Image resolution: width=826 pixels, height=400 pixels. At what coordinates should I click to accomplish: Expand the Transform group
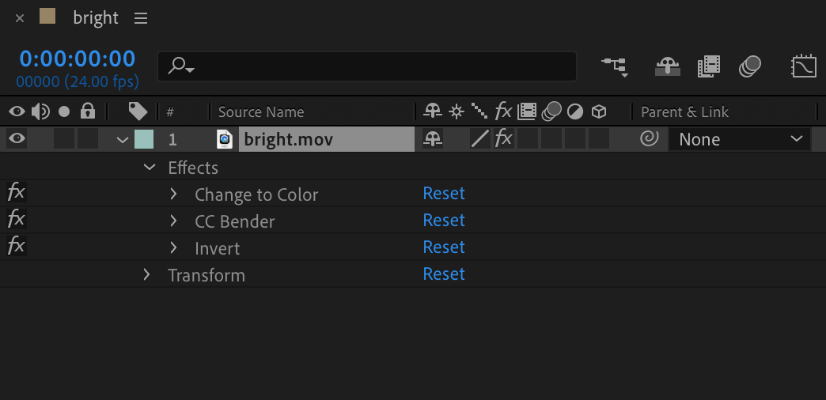(147, 275)
